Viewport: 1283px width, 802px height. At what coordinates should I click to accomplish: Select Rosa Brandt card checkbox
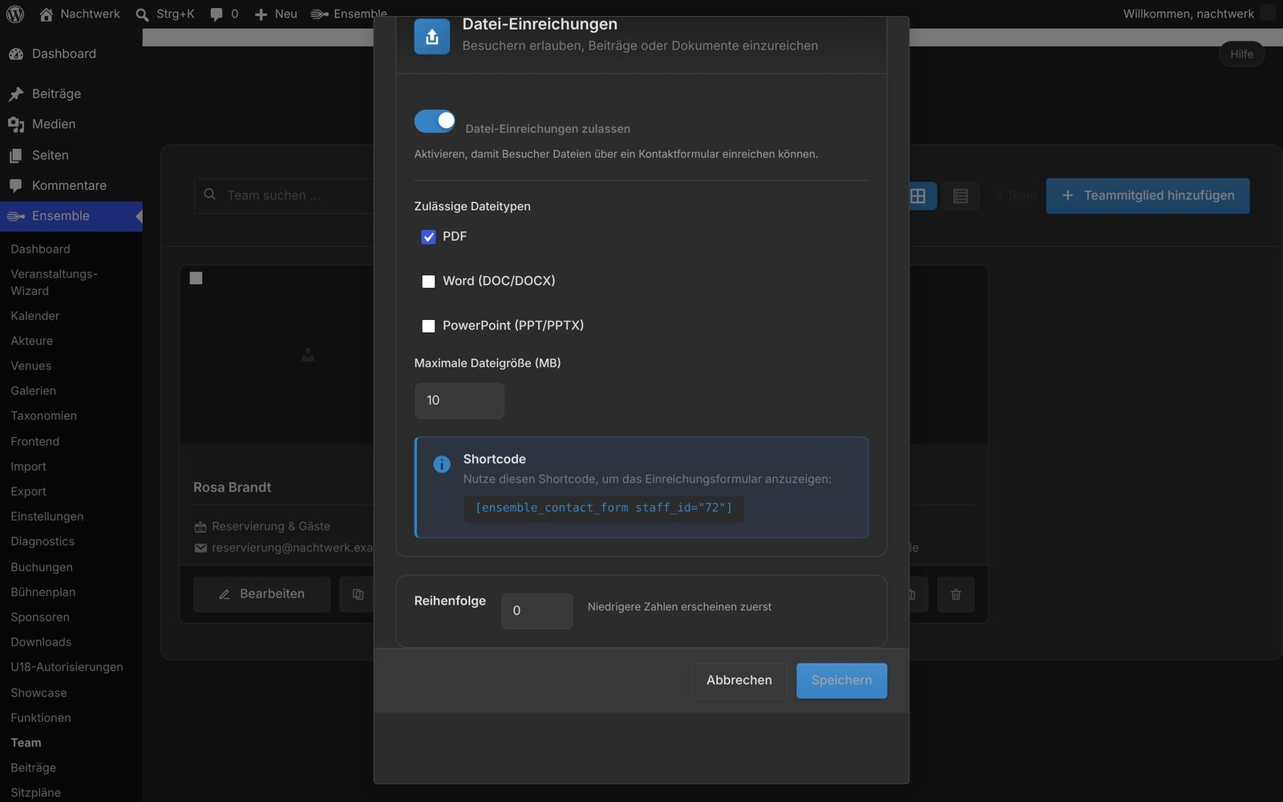click(196, 278)
